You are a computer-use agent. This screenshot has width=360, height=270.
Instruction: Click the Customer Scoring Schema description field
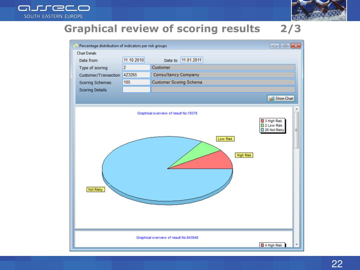[x=223, y=82]
